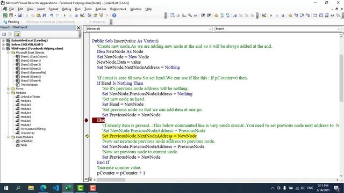
Task: Open the Locals Window from Debug toolbar
Action: tap(315, 16)
